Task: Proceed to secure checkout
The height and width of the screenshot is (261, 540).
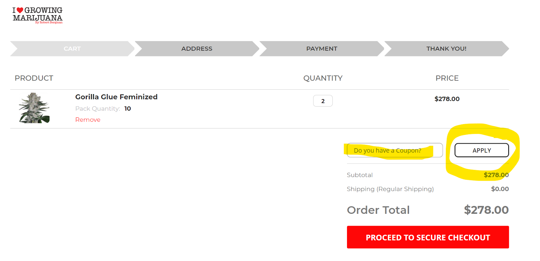Action: tap(428, 237)
